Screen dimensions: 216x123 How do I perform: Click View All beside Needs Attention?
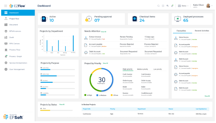pyautogui.click(x=104, y=32)
